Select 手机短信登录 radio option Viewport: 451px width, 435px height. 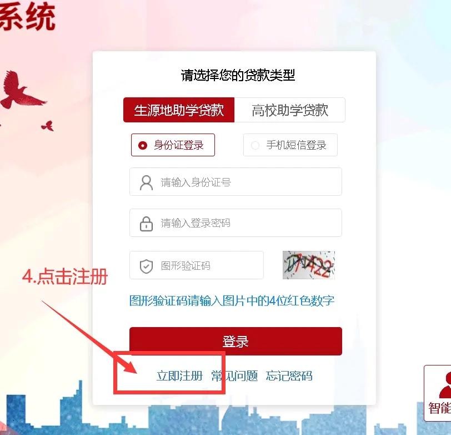(x=290, y=145)
